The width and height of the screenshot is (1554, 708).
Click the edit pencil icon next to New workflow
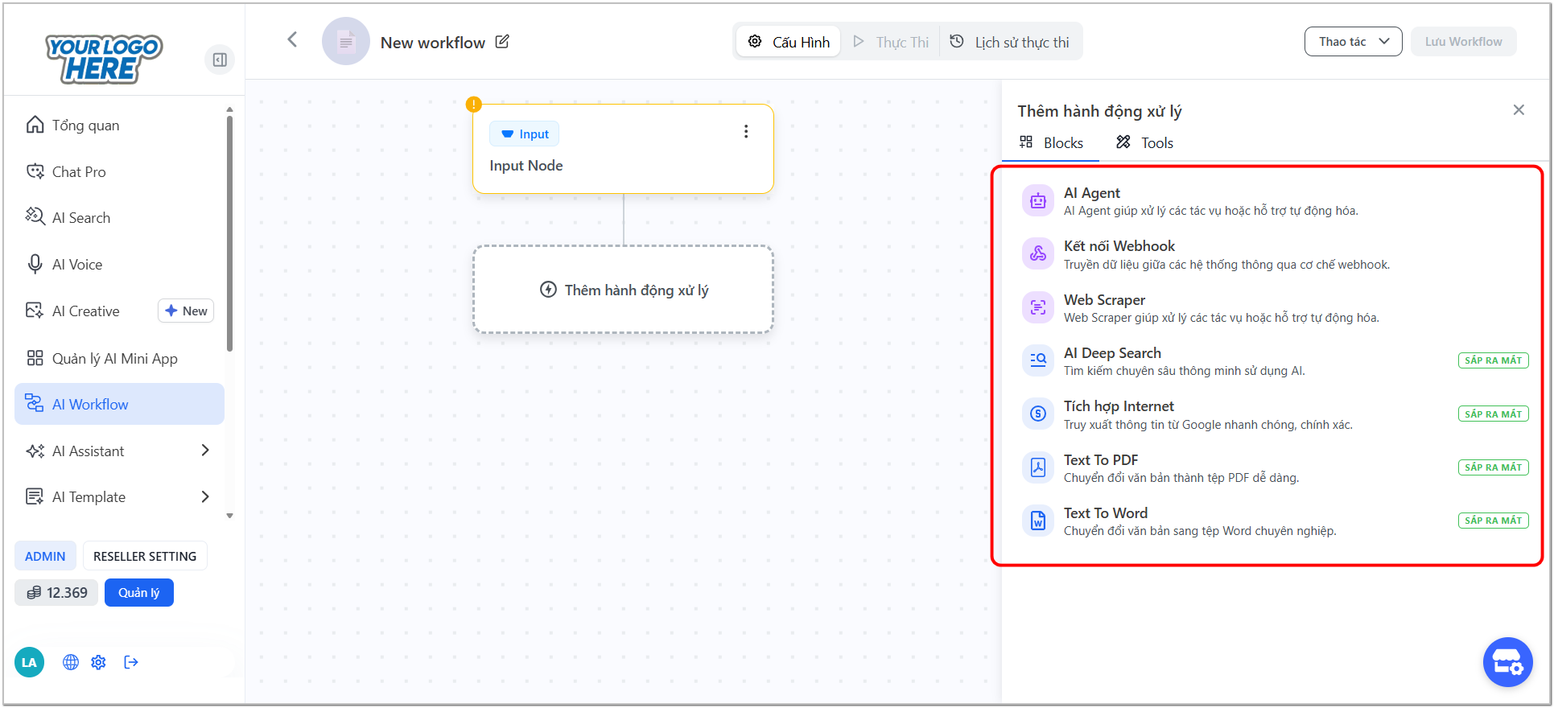click(x=502, y=42)
